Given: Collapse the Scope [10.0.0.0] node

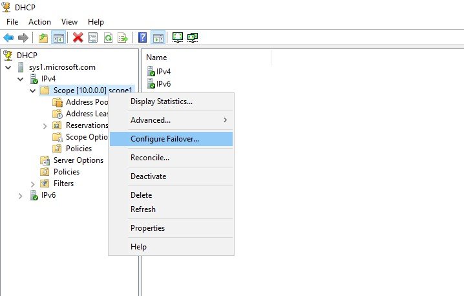Looking at the screenshot, I should click(x=32, y=90).
